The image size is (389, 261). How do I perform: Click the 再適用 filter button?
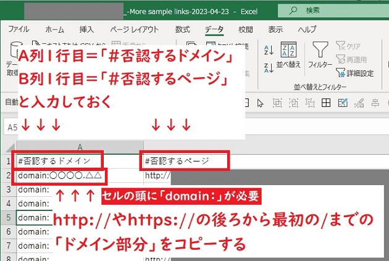point(351,59)
